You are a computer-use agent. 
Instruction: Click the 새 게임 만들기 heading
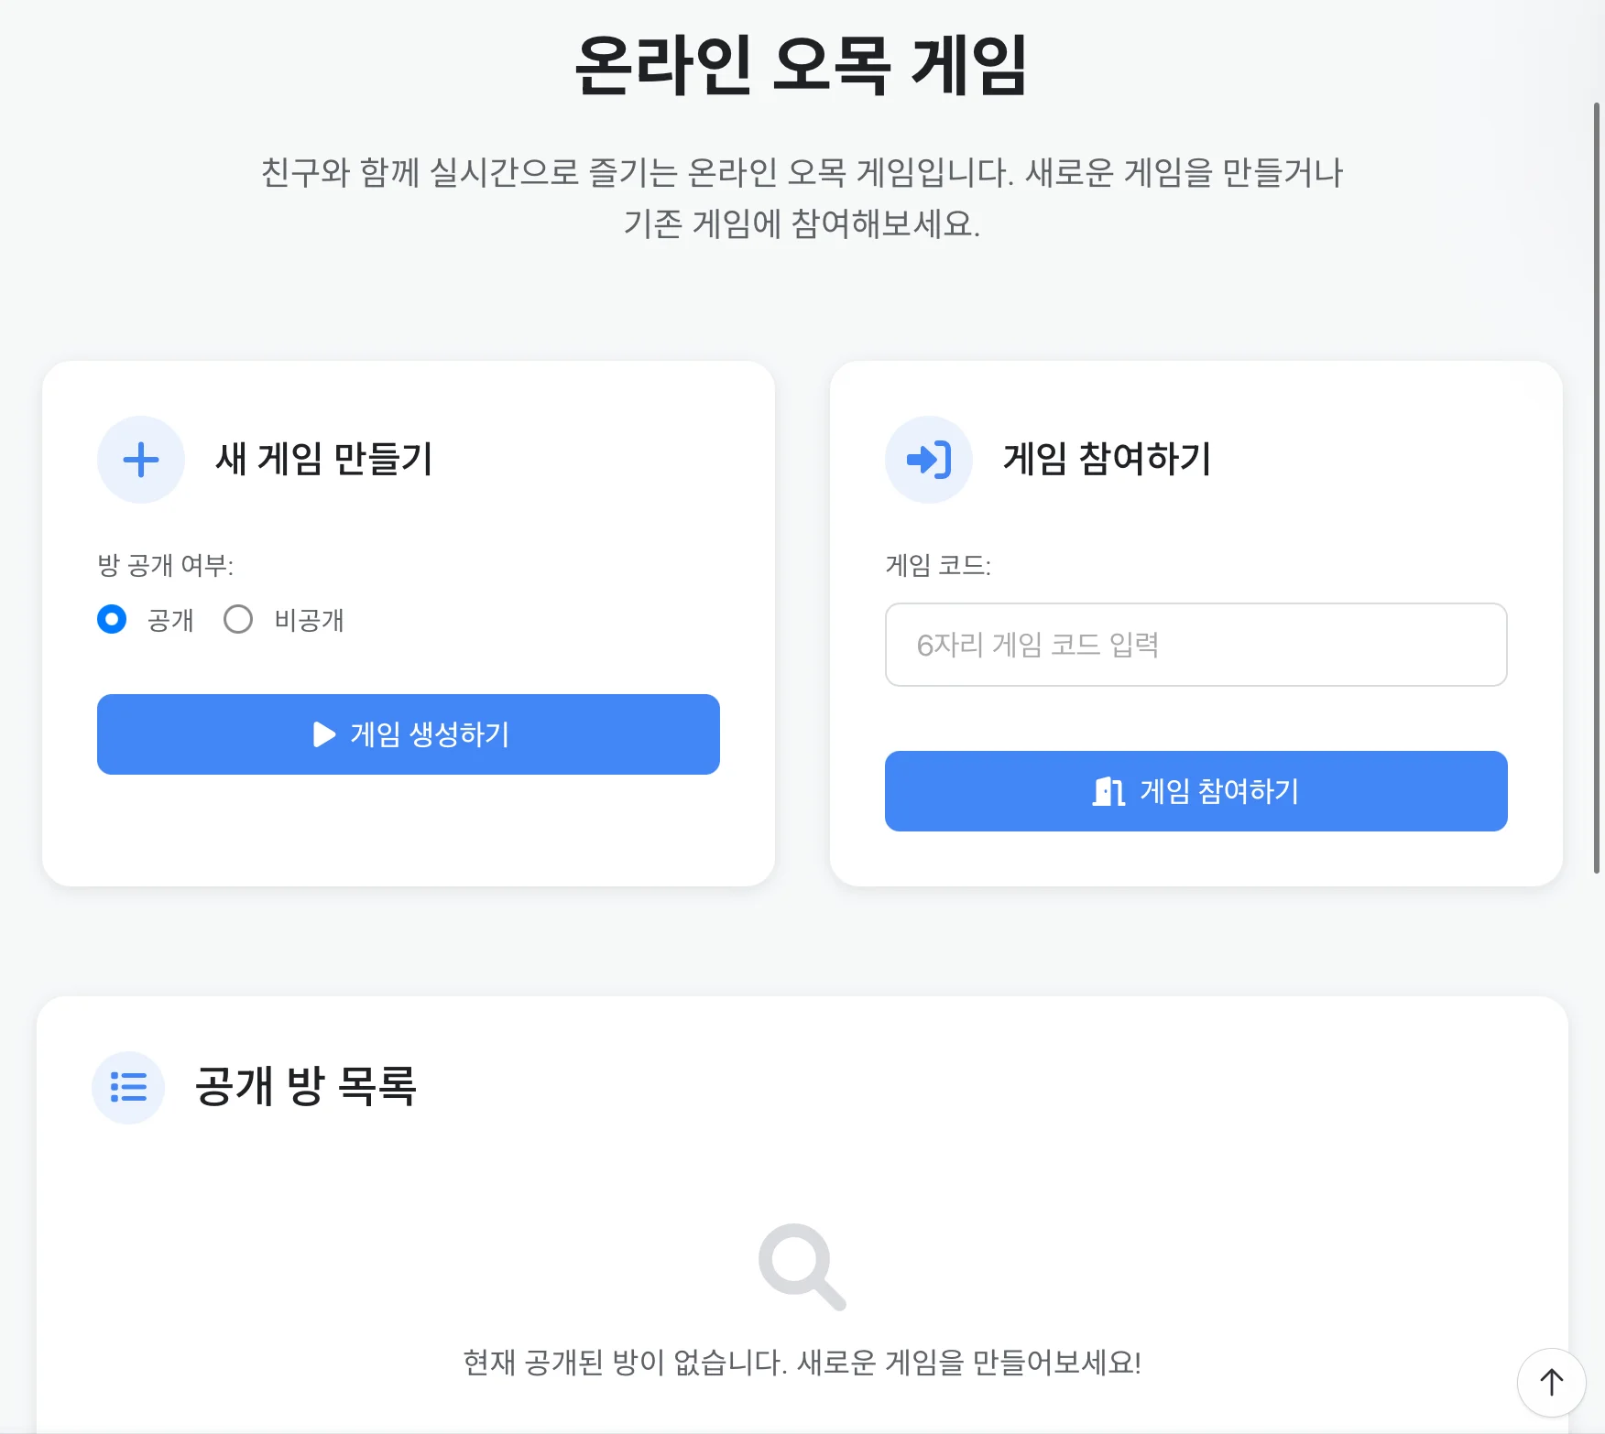click(323, 459)
